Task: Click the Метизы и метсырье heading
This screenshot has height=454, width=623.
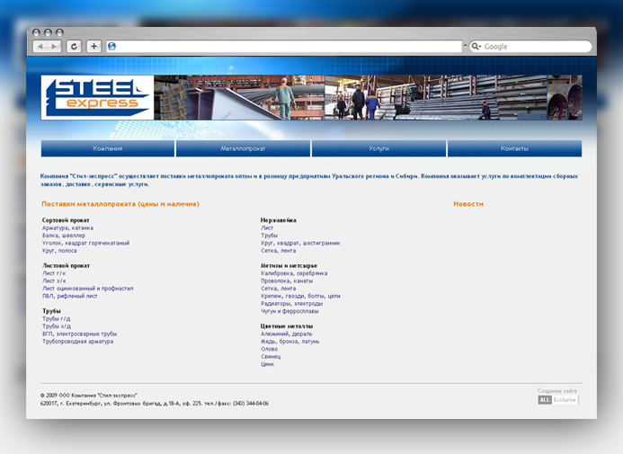Action: [289, 265]
